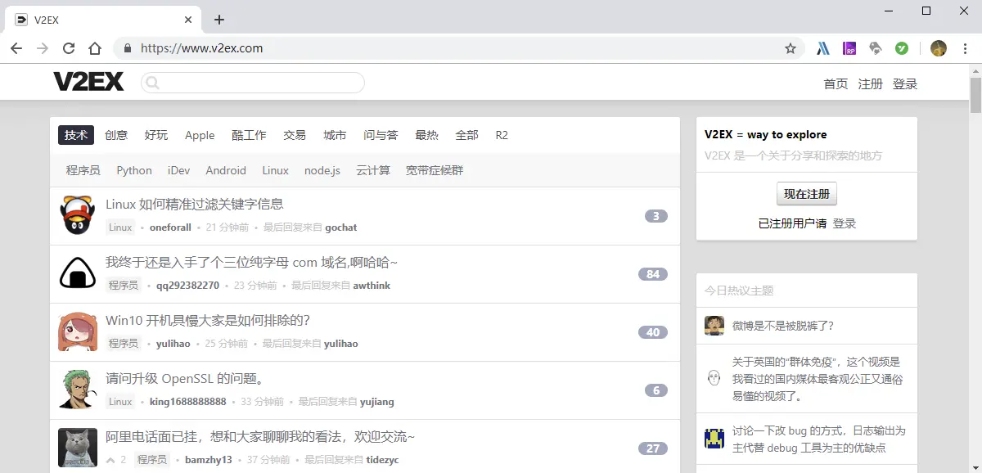Viewport: 982px width, 473px height.
Task: Go to the browser home icon
Action: tap(95, 48)
